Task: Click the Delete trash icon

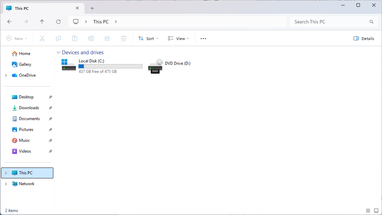Action: pos(124,39)
